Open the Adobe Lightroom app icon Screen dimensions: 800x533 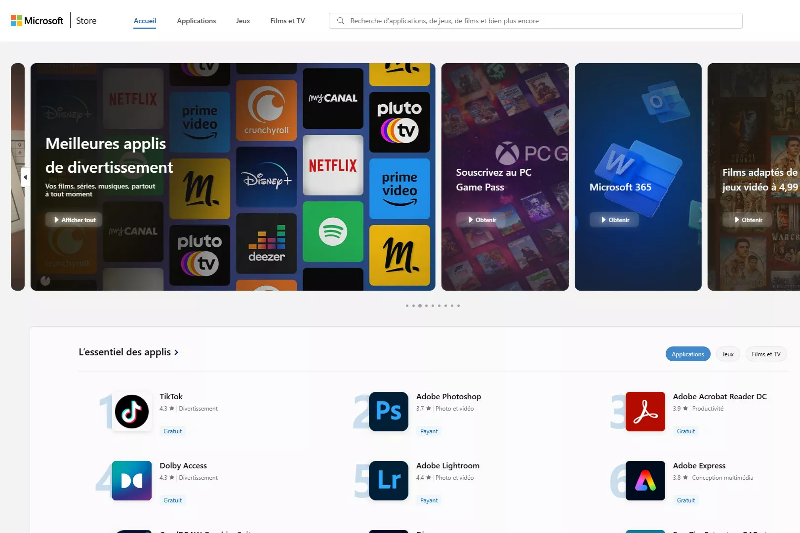[x=389, y=481]
